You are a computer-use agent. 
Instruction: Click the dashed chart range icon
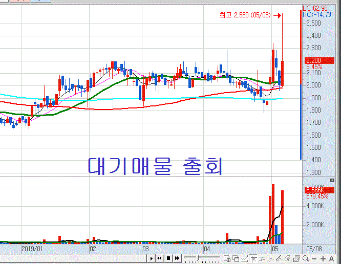(x=244, y=258)
